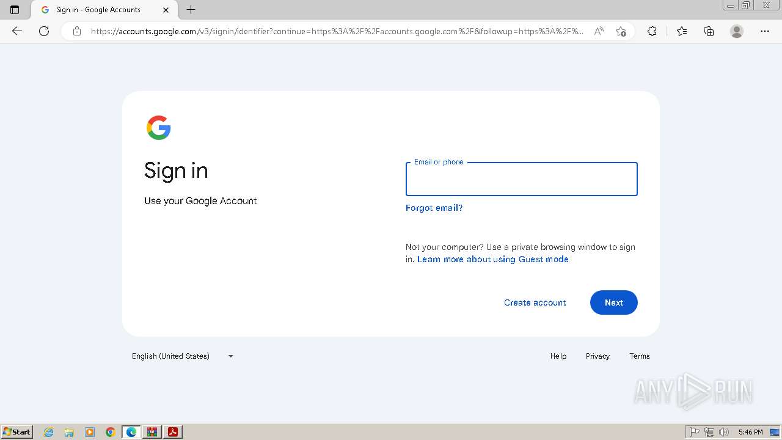Click the Forgot email? link
The height and width of the screenshot is (440, 782).
coord(434,208)
